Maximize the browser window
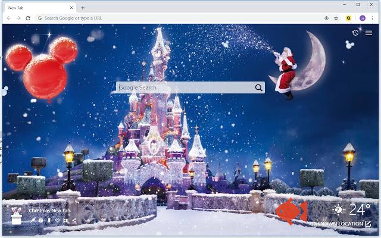The image size is (381, 238). [358, 4]
